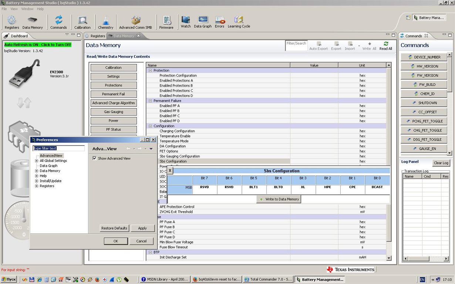Send the DEVICE_NUMBER command
This screenshot has width=455, height=284.
click(424, 57)
